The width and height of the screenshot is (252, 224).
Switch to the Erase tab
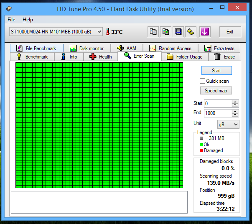(x=225, y=57)
